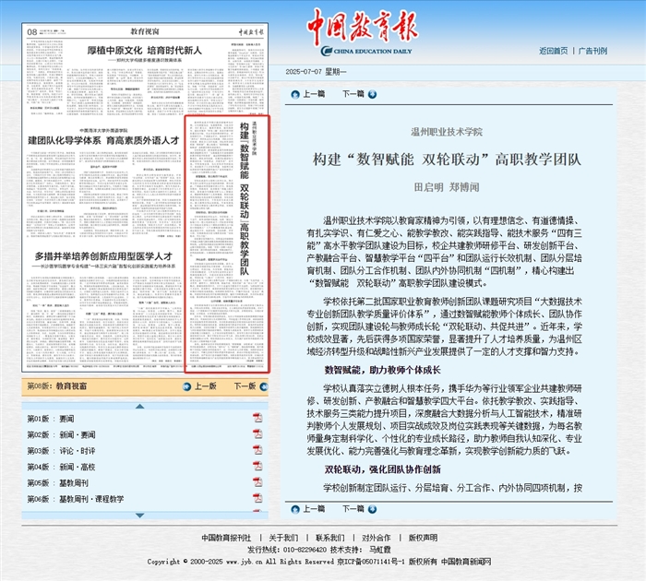This screenshot has width=646, height=581.
Task: Go to 上一篇 link below the article
Action: point(314,509)
